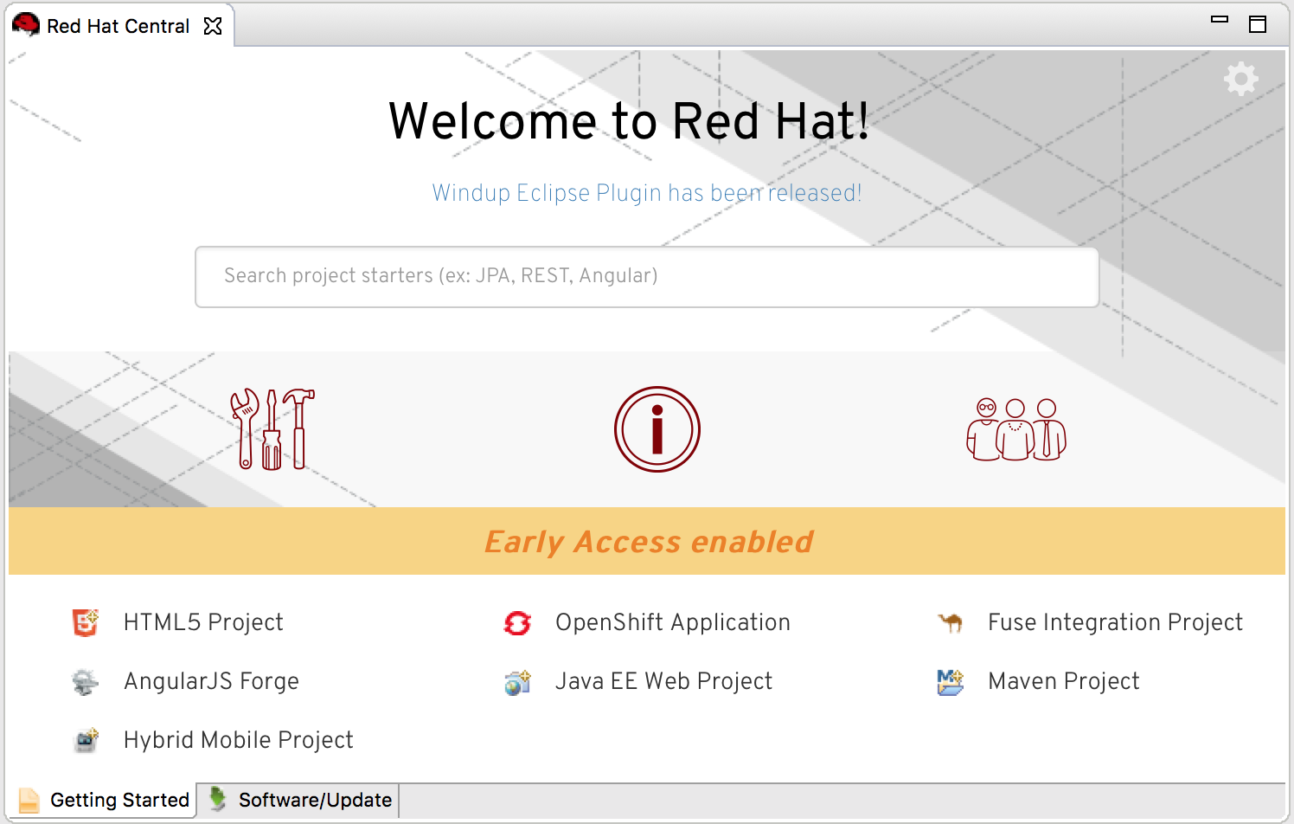Create a Hybrid Mobile Project

tap(238, 740)
